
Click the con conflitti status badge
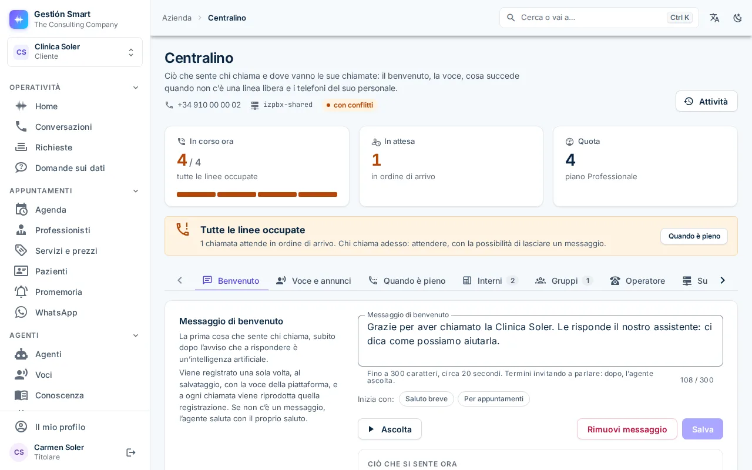click(350, 105)
